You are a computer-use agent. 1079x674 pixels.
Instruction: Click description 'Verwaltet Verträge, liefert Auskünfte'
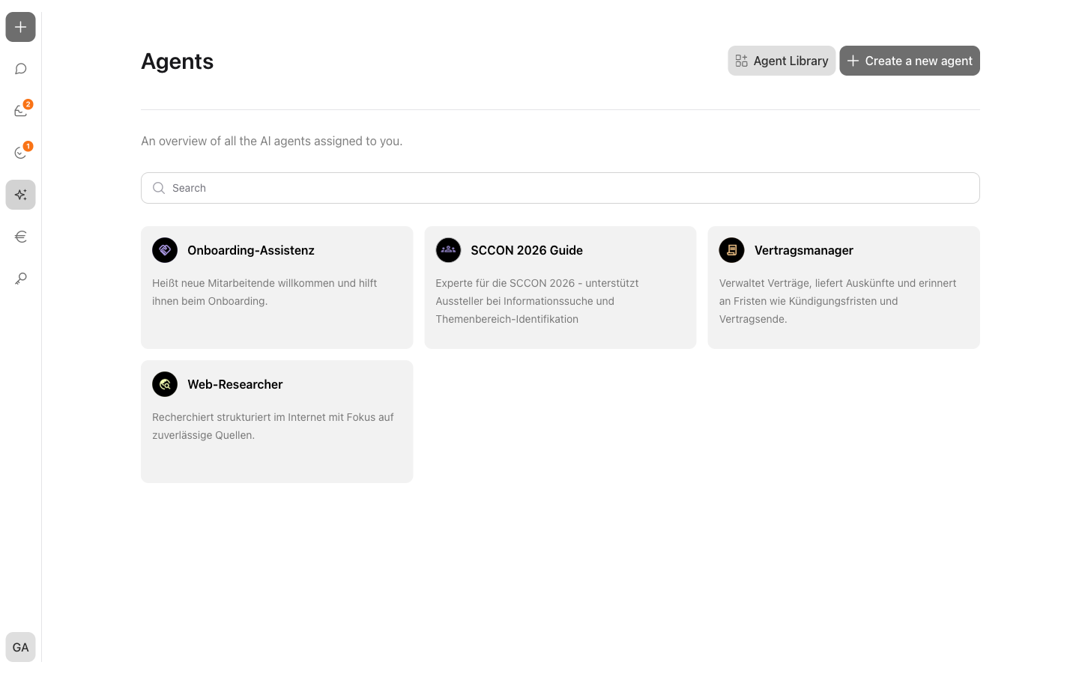[838, 301]
